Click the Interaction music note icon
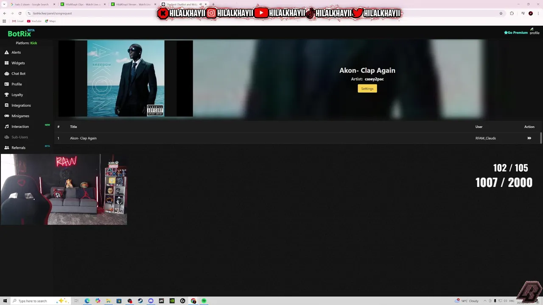The width and height of the screenshot is (543, 305). coord(7,127)
